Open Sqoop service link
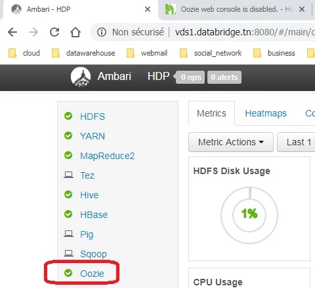The width and height of the screenshot is (315, 288). tap(93, 254)
